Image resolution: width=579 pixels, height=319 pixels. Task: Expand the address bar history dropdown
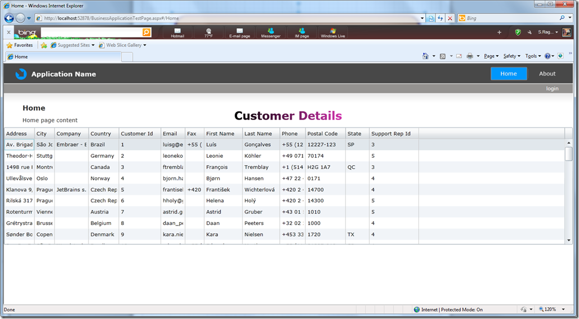coord(422,18)
